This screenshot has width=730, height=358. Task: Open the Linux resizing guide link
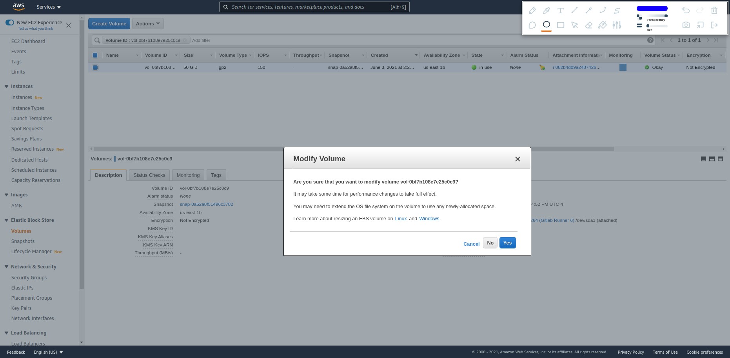point(401,219)
